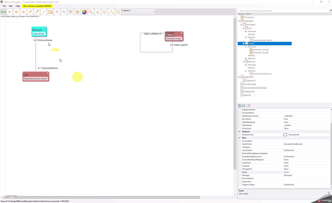Click the navigate forward arrow icon
The width and height of the screenshot is (332, 203).
click(23, 12)
